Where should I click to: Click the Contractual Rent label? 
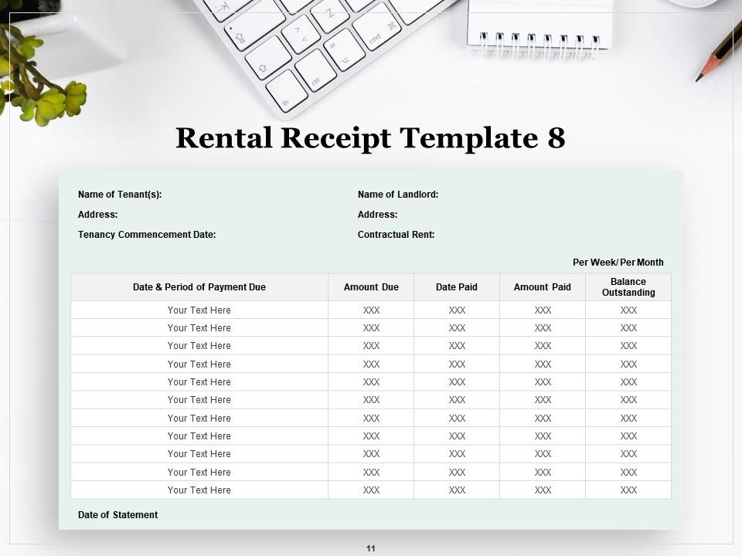click(x=397, y=234)
